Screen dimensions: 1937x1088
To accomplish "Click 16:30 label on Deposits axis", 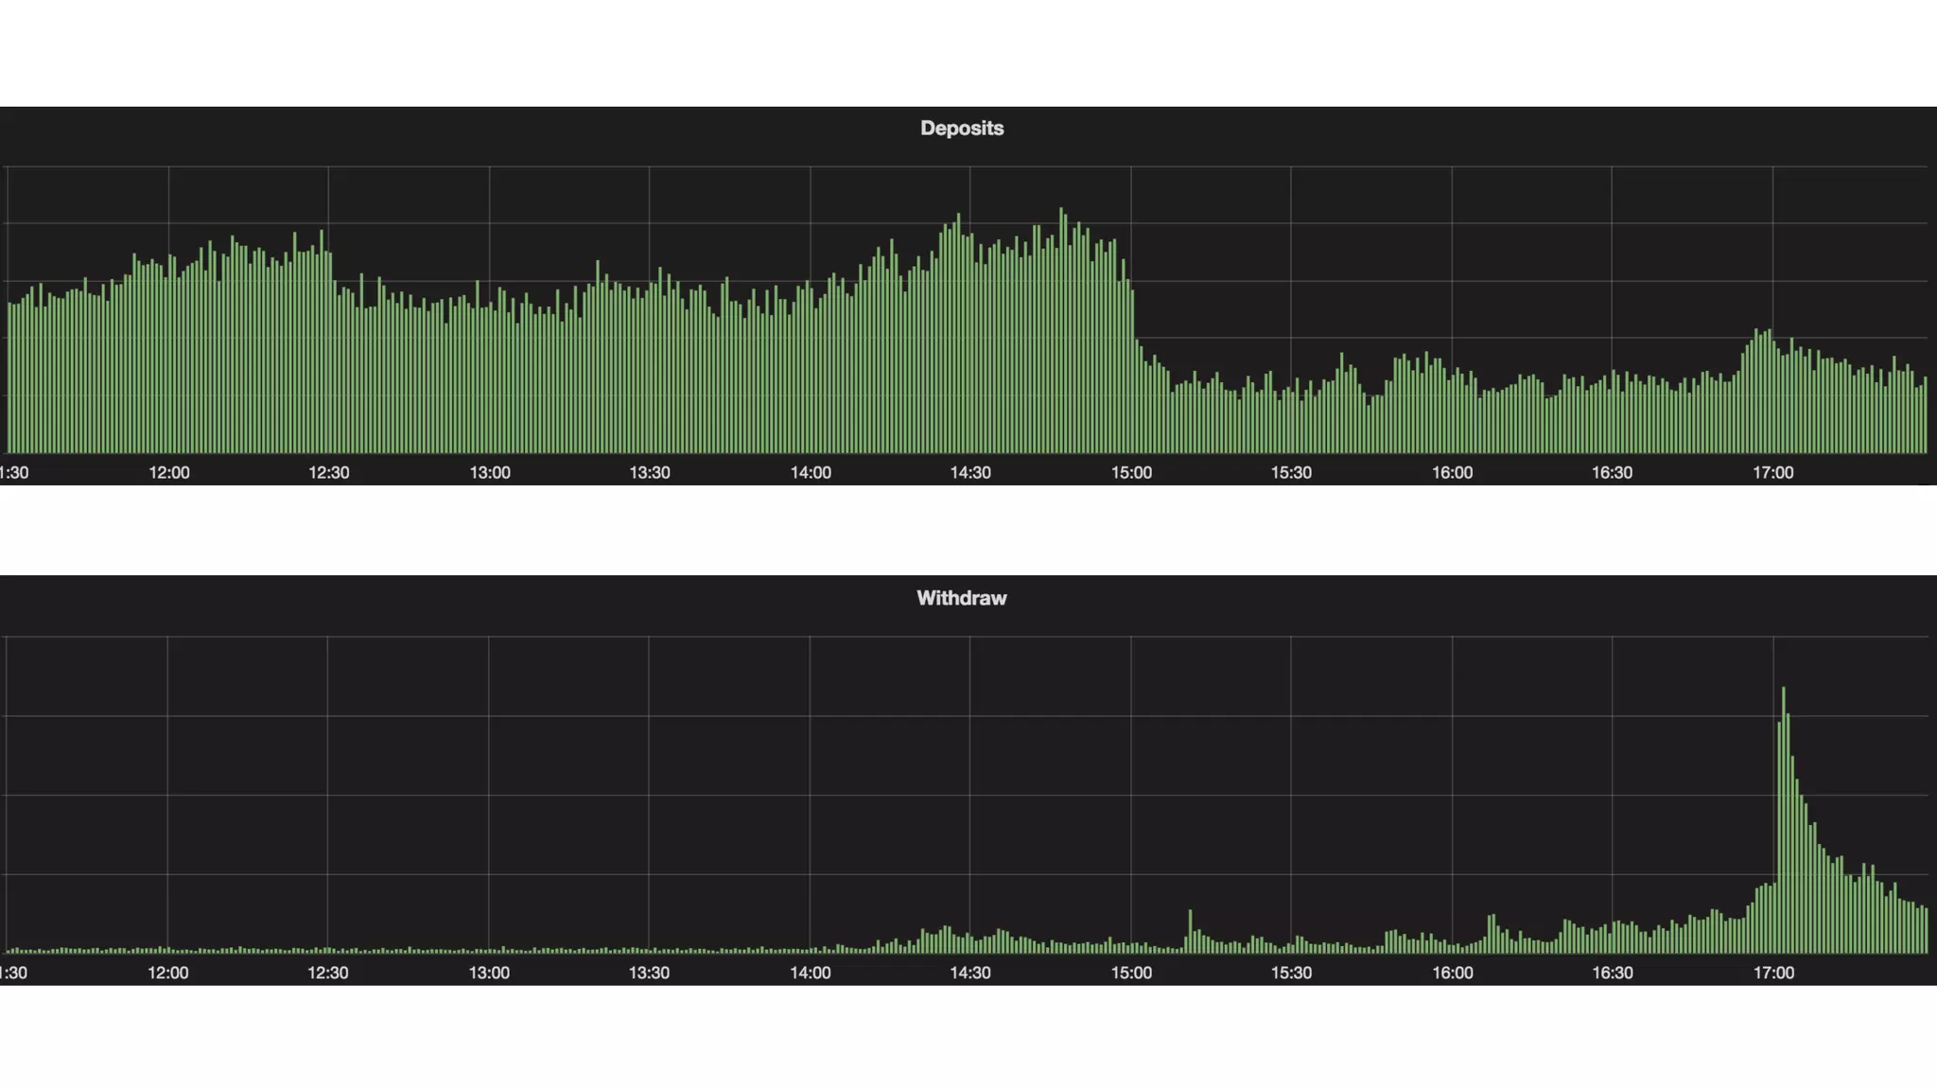I will [1612, 473].
